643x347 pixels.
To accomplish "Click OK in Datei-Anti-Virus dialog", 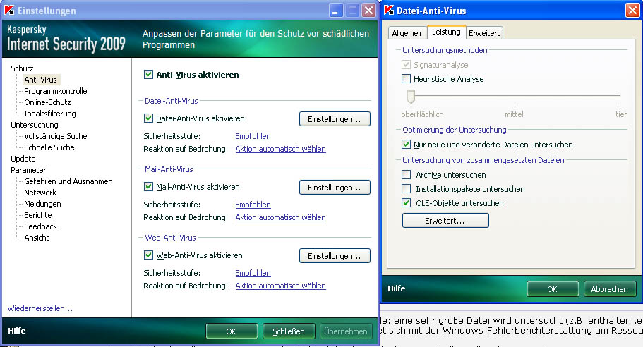I will click(x=553, y=289).
